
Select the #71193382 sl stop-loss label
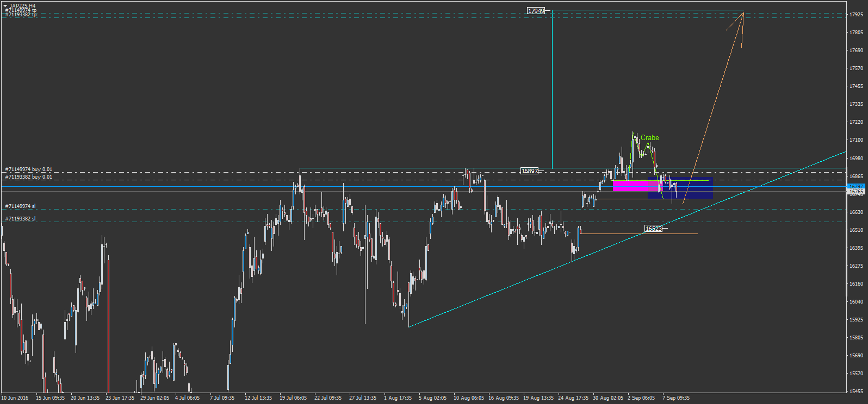point(20,219)
